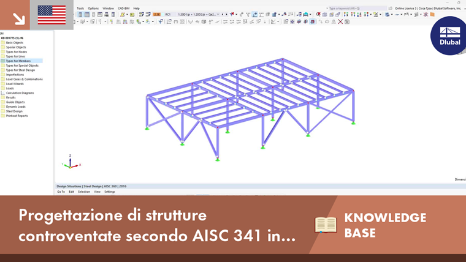
Task: Open the Types for Steel Design folder
Action: pyautogui.click(x=20, y=70)
